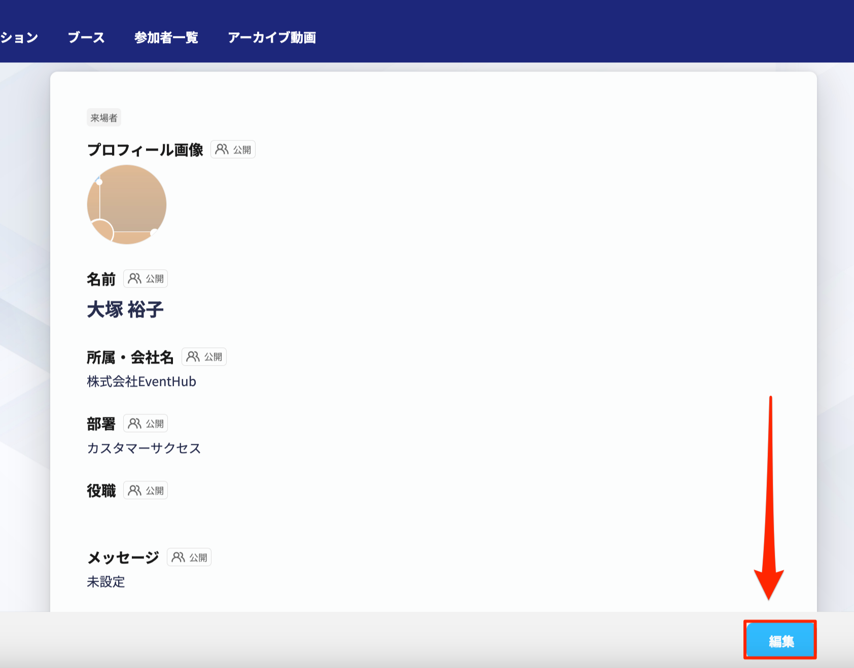
Task: Click the 来場者 badge label
Action: point(104,118)
